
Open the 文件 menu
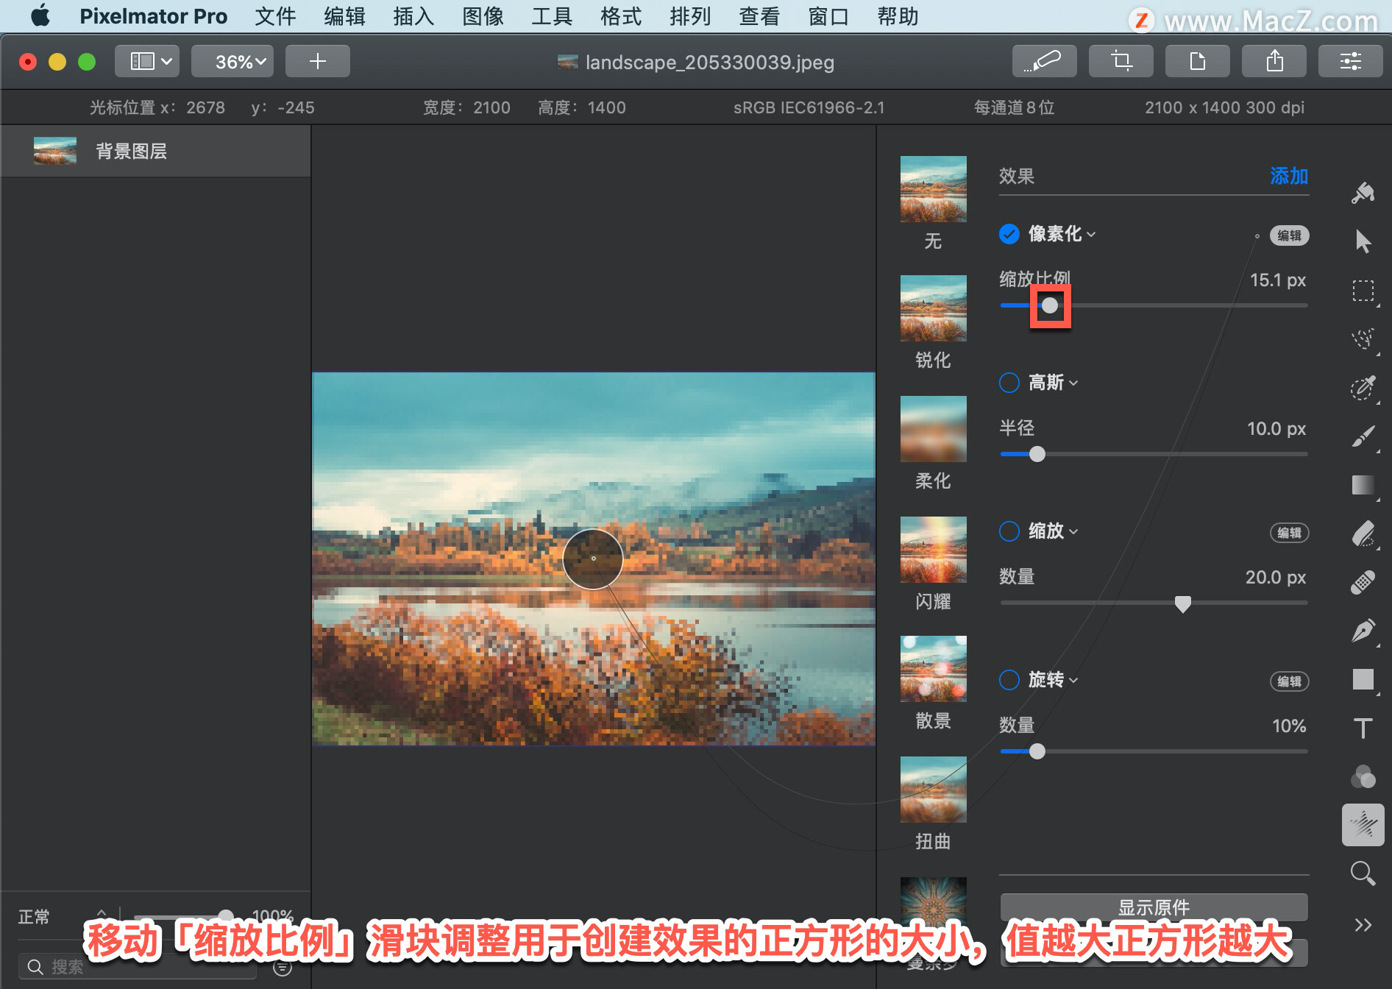pos(275,16)
